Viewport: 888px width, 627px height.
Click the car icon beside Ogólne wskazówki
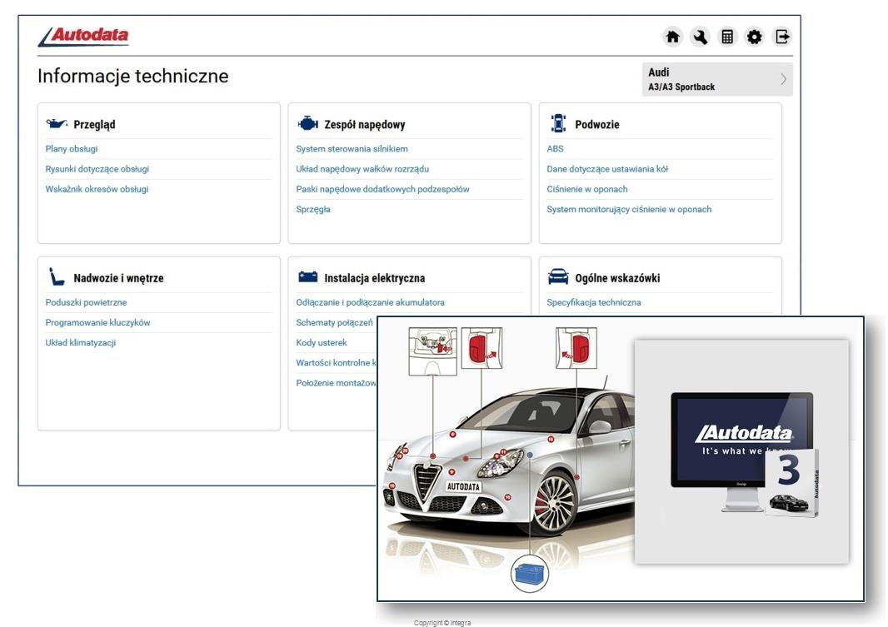pos(558,276)
